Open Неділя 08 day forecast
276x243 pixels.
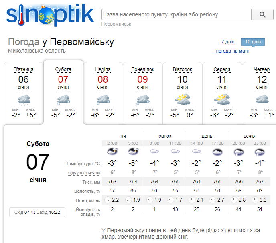103,69
